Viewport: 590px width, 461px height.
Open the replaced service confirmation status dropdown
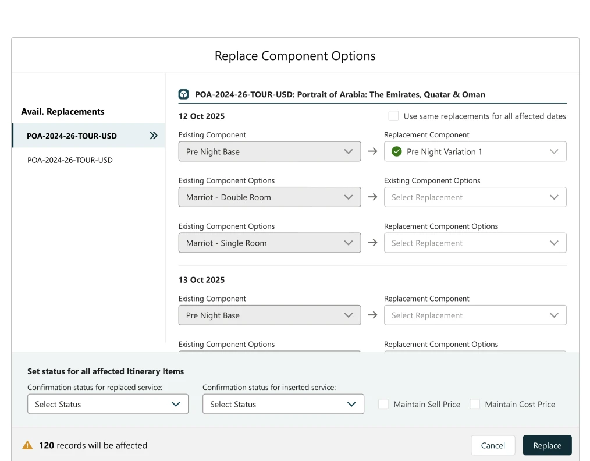[x=108, y=404]
